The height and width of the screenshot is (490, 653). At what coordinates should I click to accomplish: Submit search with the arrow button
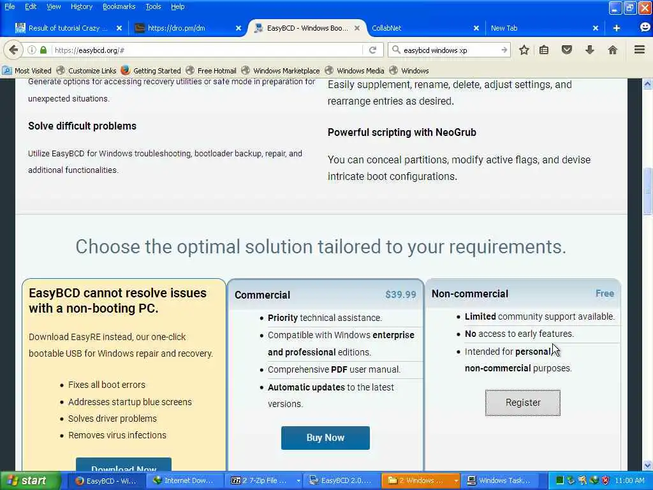coord(504,50)
